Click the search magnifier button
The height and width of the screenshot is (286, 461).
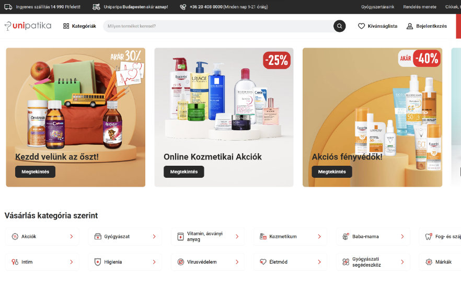point(339,26)
